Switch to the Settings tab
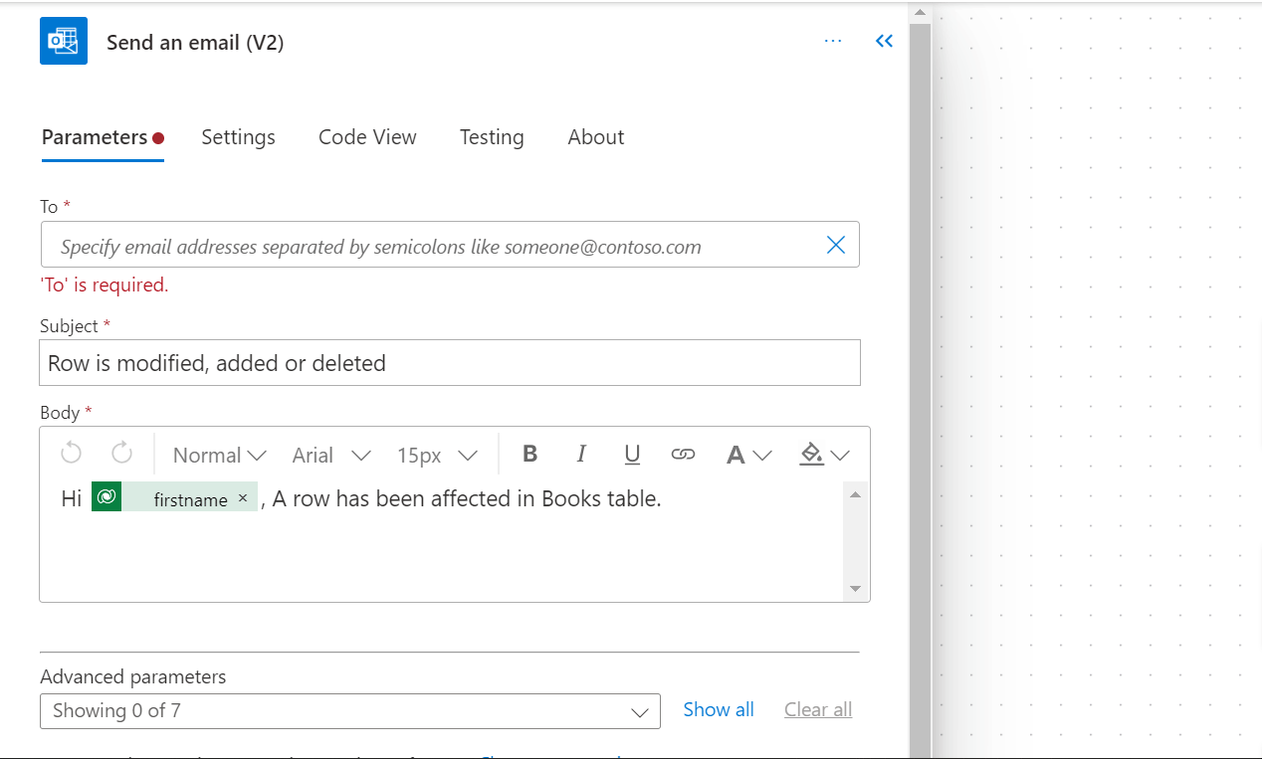1262x759 pixels. tap(238, 137)
